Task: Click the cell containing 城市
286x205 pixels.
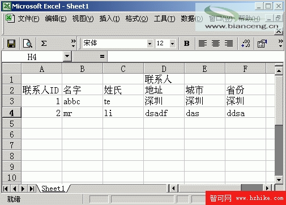Action: pos(205,90)
